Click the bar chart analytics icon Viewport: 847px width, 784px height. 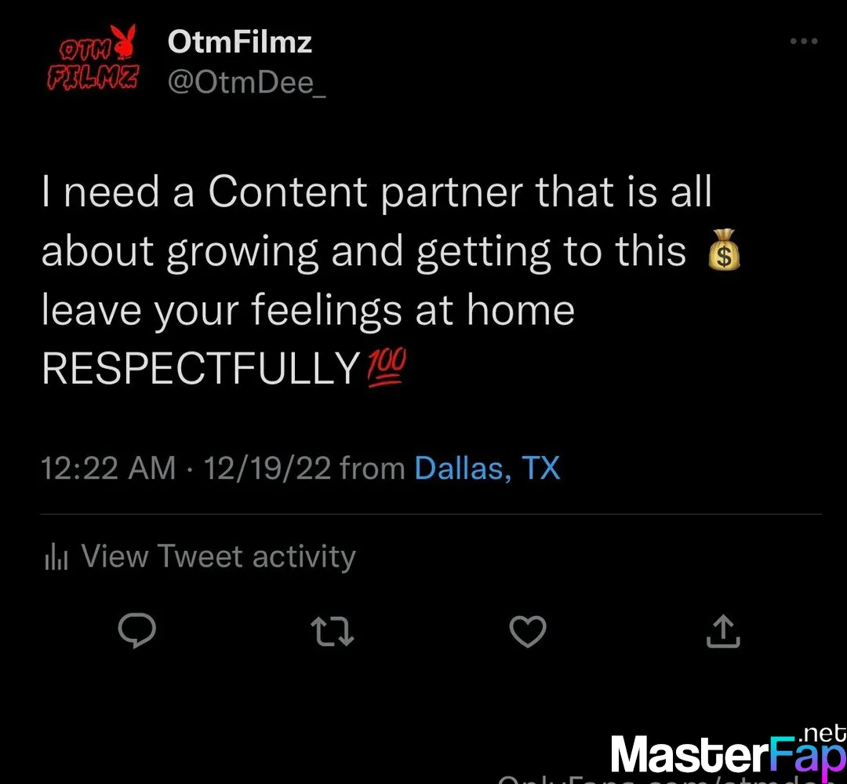(x=56, y=557)
